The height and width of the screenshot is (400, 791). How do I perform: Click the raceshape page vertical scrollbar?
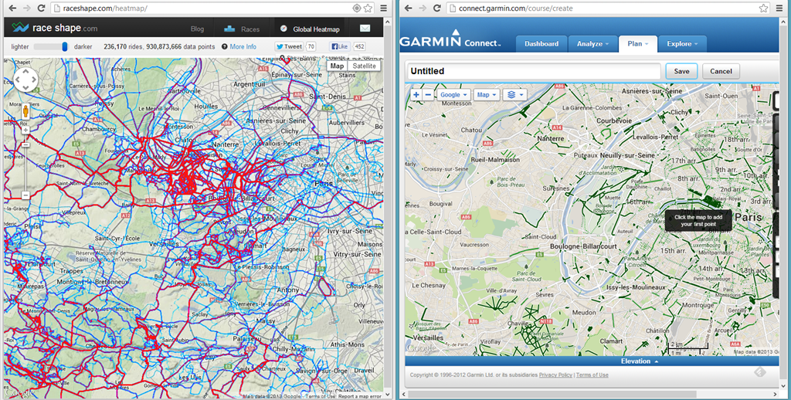click(388, 207)
